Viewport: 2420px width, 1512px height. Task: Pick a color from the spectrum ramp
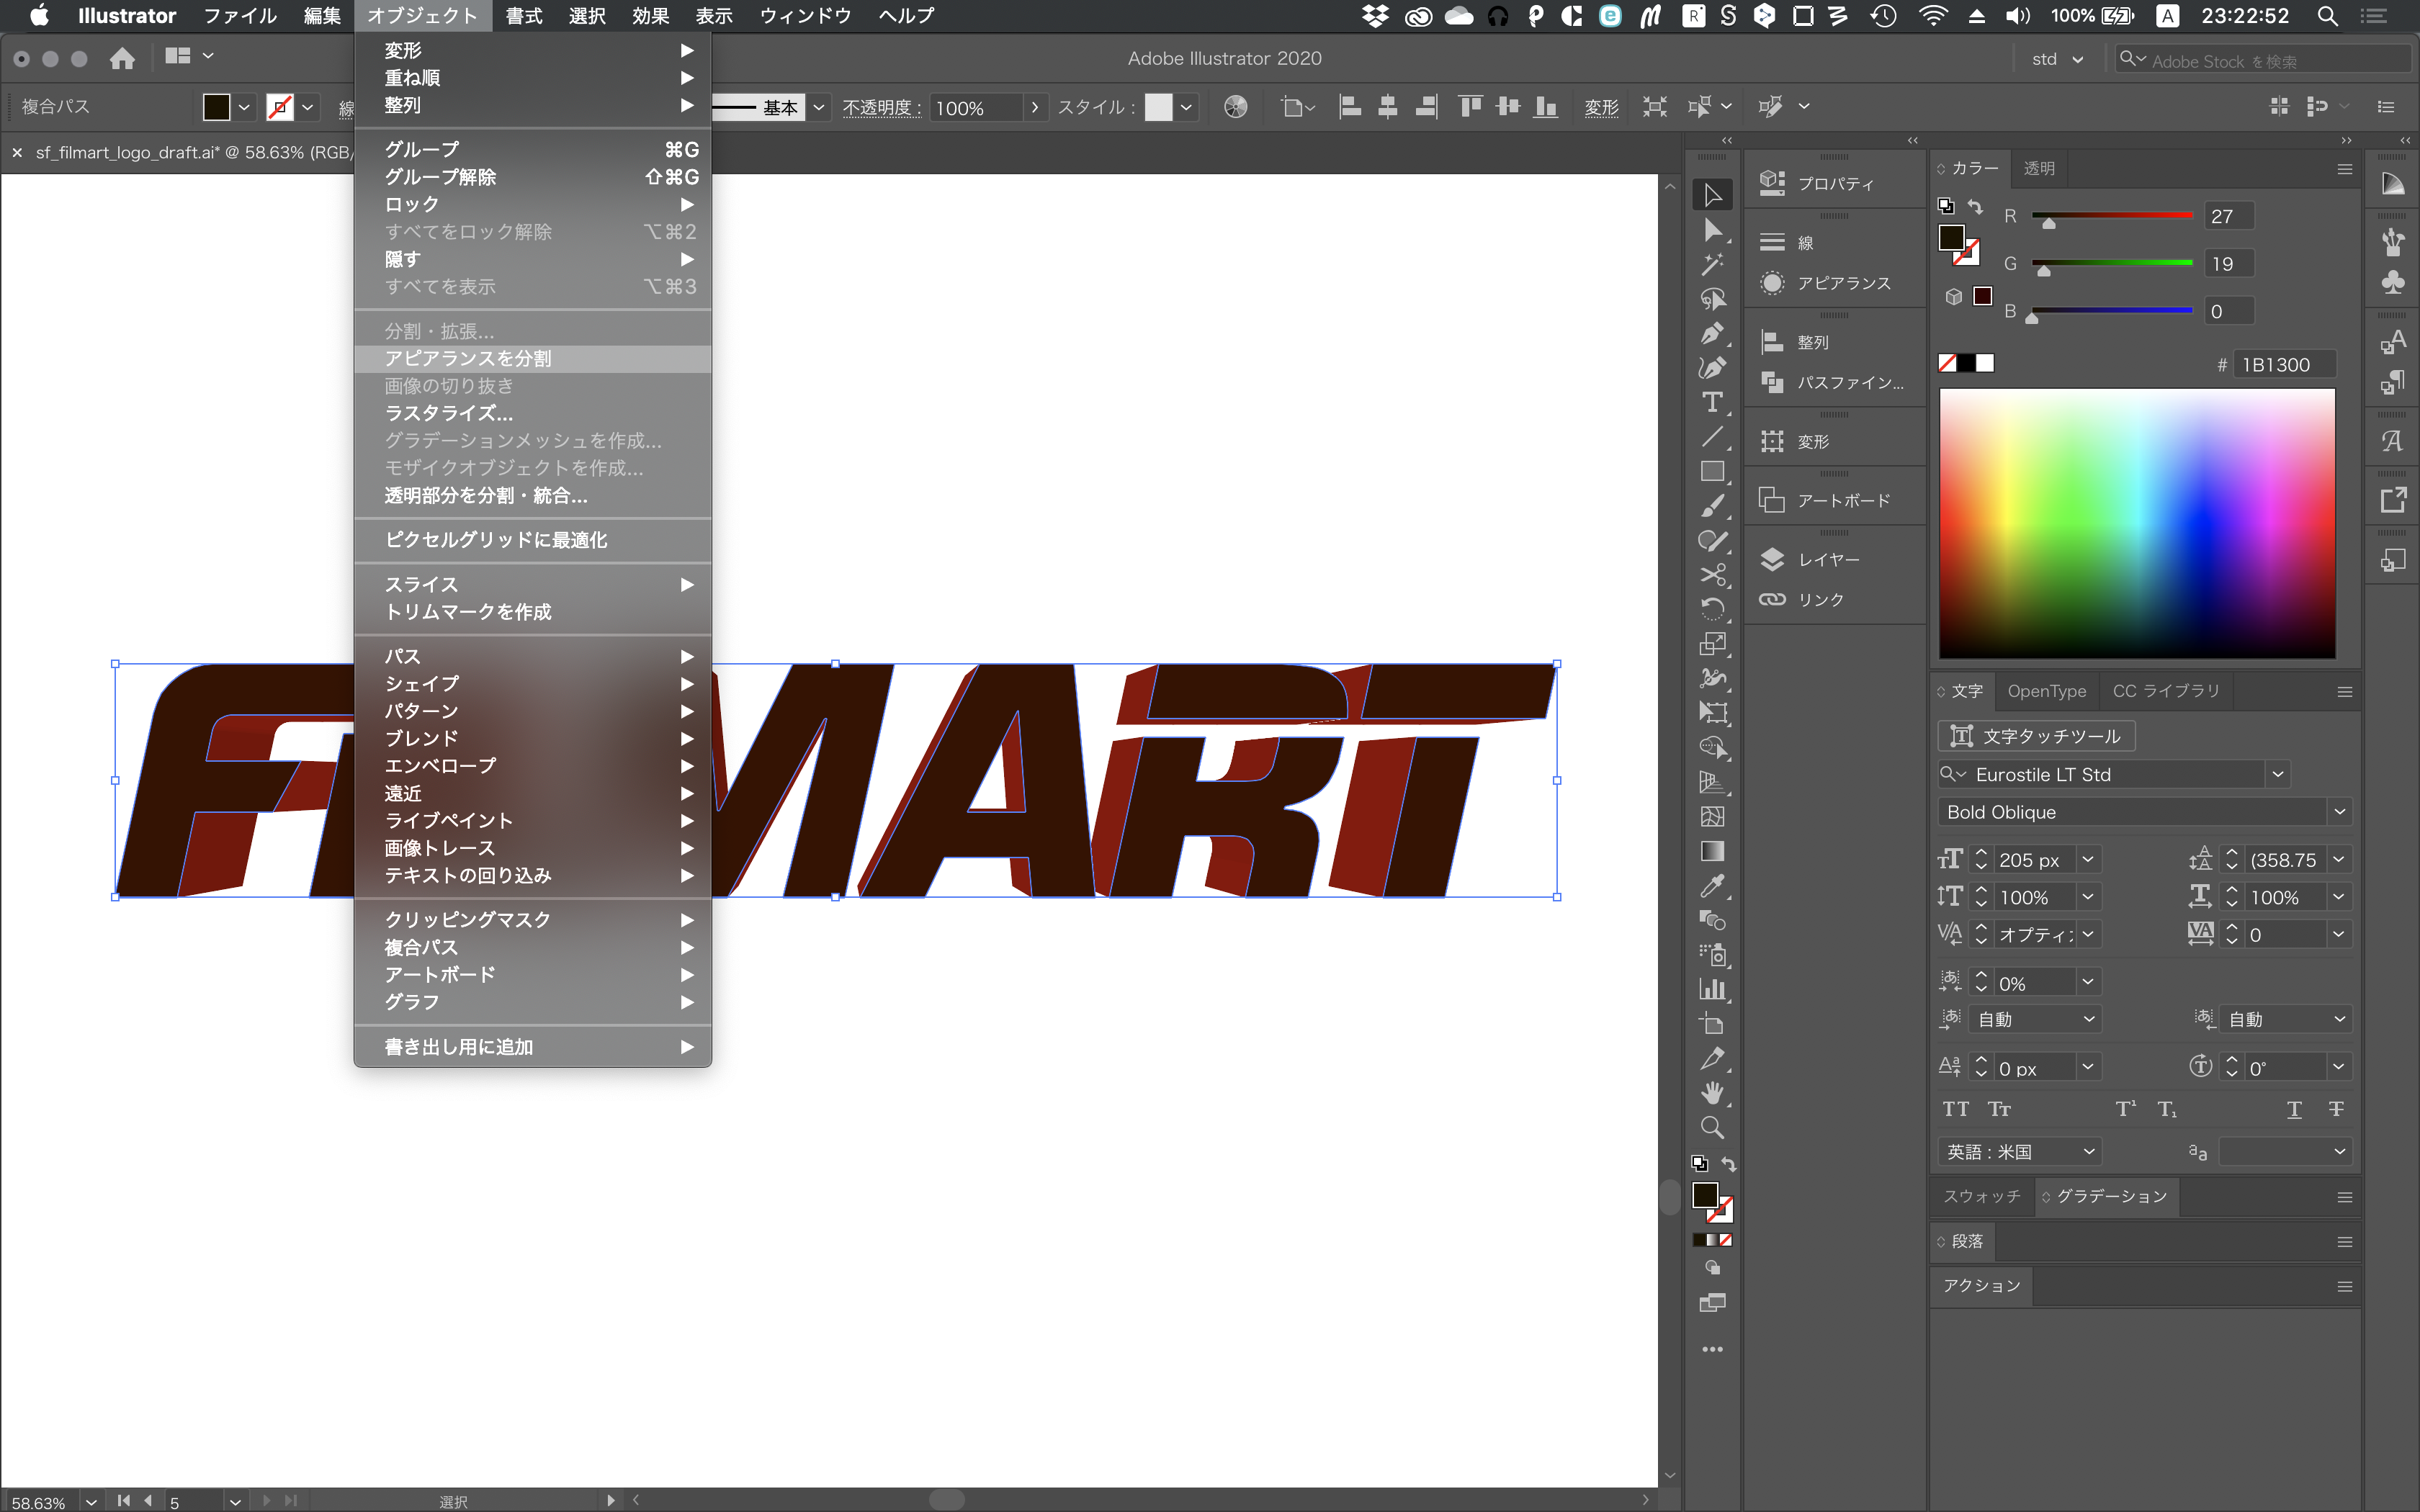pyautogui.click(x=2137, y=523)
